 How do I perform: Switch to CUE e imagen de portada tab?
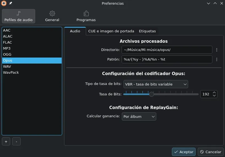tap(111, 31)
